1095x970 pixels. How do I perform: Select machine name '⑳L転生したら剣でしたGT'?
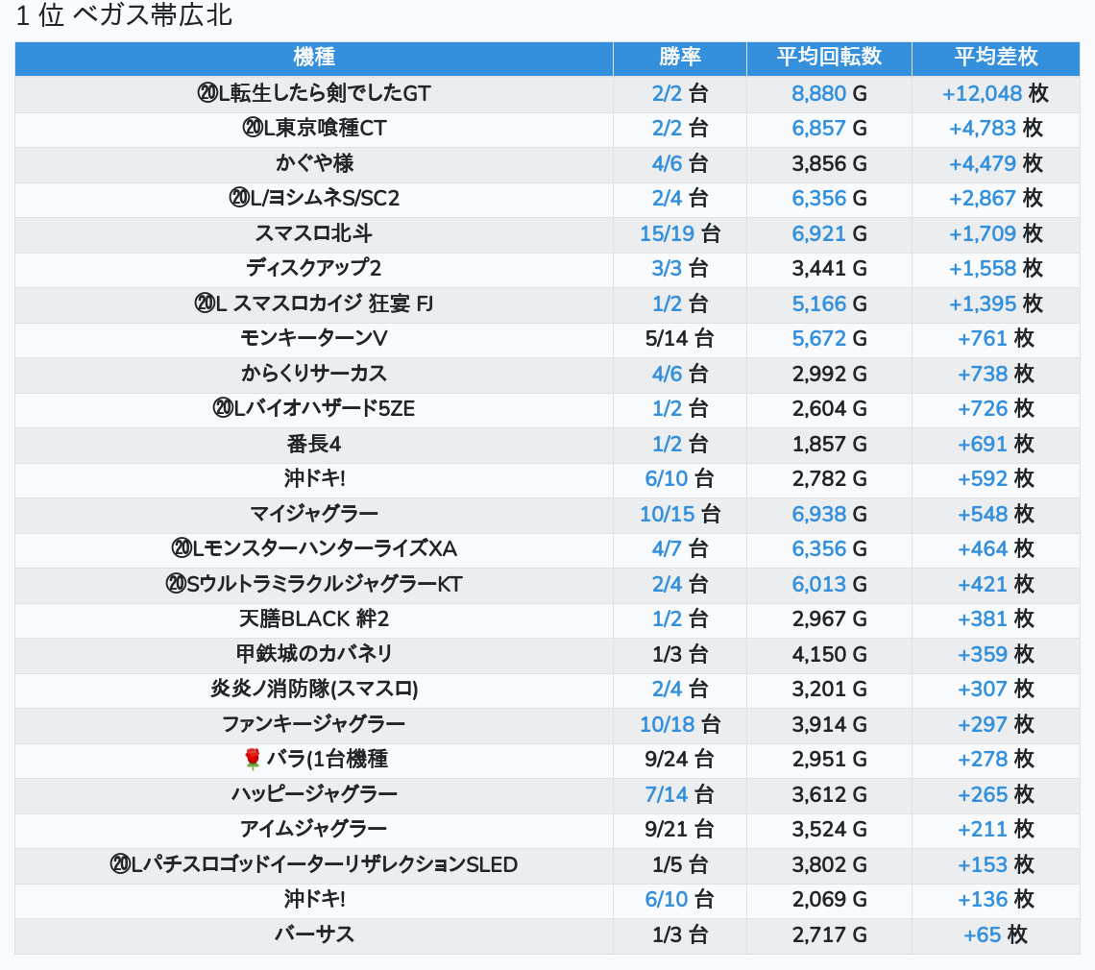point(313,93)
